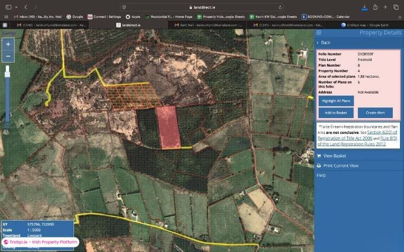Switch to the landdirect.ie tab

(128, 25)
